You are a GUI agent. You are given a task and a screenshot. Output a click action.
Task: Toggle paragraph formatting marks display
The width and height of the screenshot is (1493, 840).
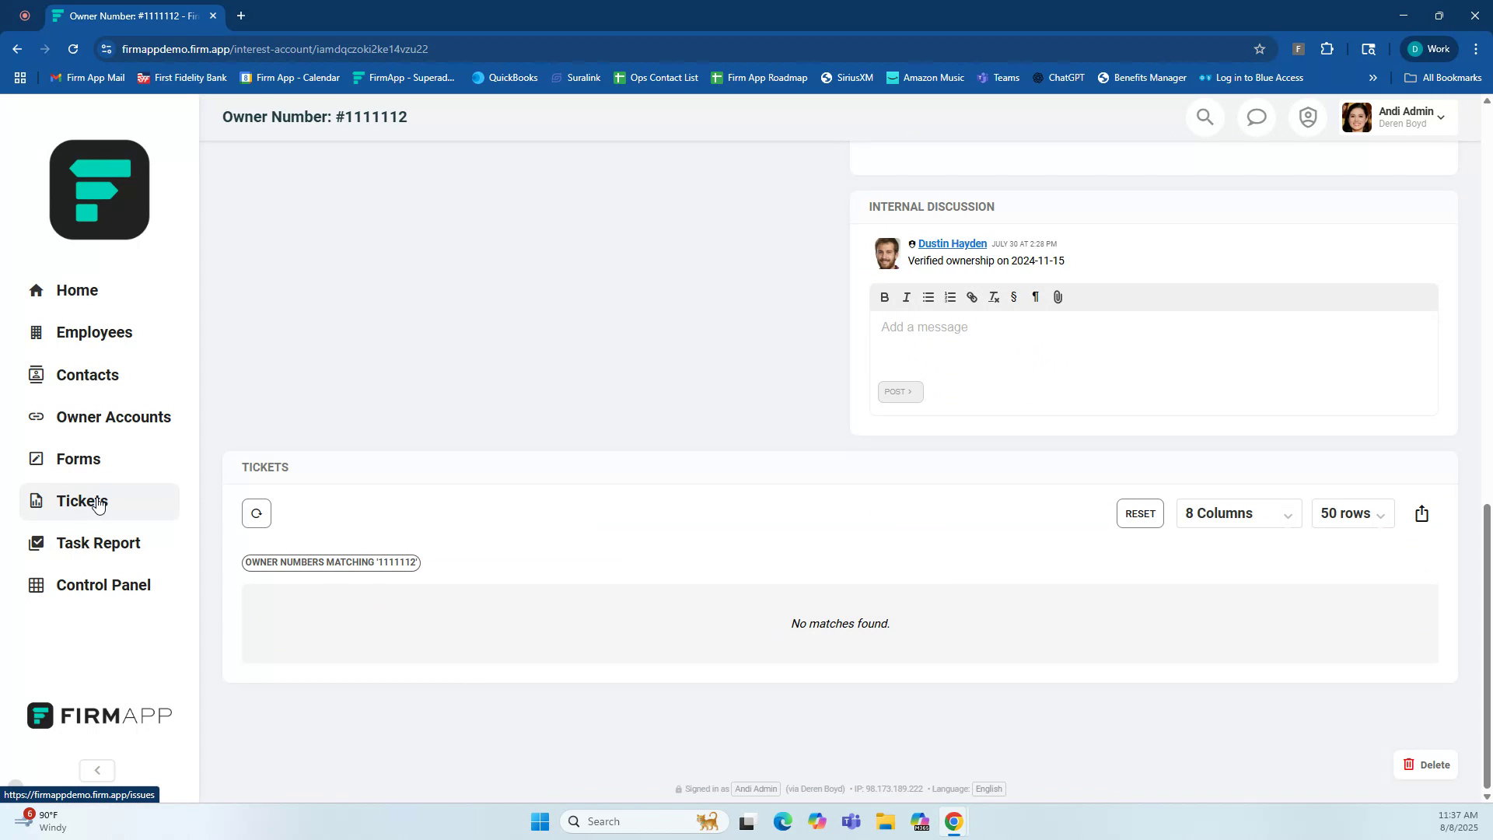[x=1036, y=296]
